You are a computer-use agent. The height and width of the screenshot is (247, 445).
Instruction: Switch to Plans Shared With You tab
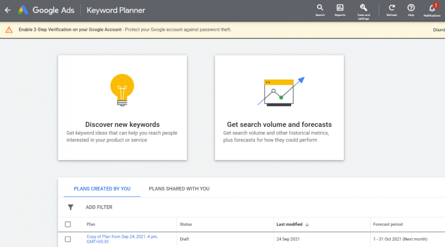tap(179, 189)
